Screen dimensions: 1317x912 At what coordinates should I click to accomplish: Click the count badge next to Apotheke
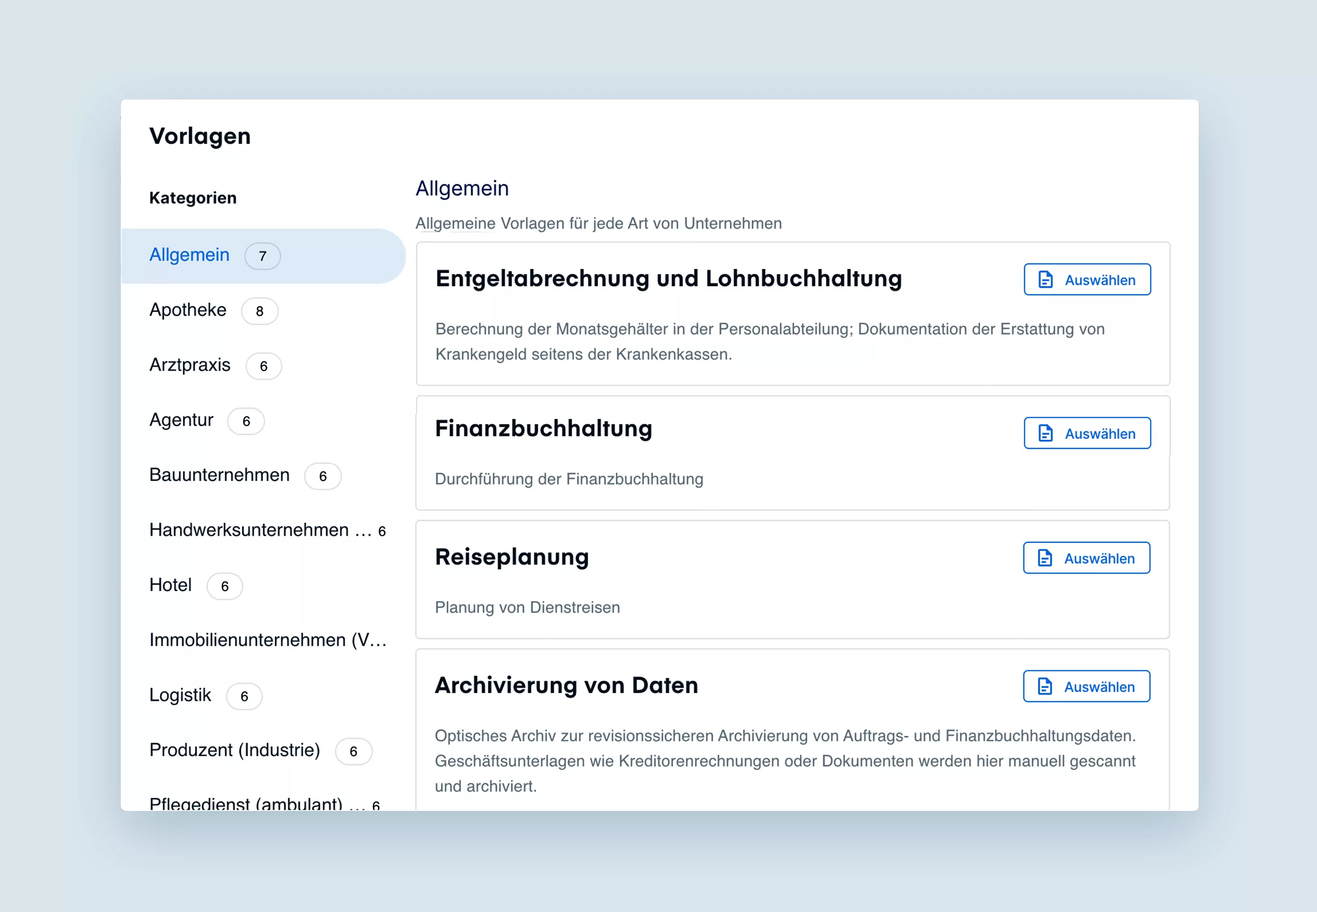pyautogui.click(x=260, y=311)
